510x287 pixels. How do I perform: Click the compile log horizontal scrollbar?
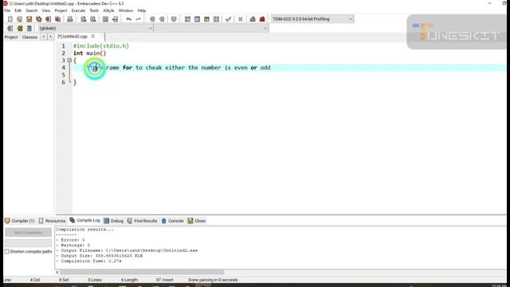click(142, 272)
